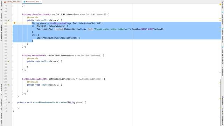Click the @Override annotation on line 96

[33, 58]
